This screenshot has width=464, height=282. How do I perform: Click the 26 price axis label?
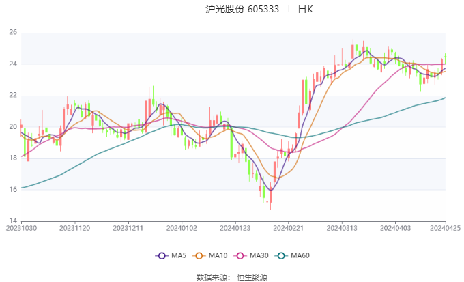click(12, 32)
